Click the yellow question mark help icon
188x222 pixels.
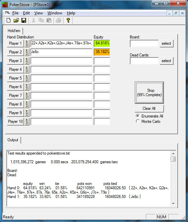68,20
